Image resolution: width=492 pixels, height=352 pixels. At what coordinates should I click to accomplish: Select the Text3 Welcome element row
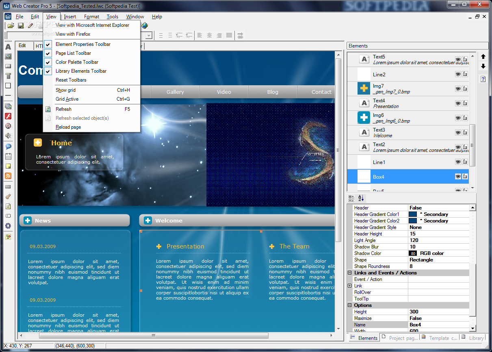pyautogui.click(x=408, y=133)
